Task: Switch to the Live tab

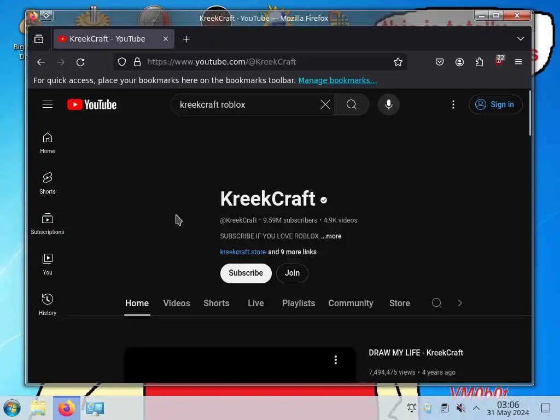Action: tap(256, 303)
